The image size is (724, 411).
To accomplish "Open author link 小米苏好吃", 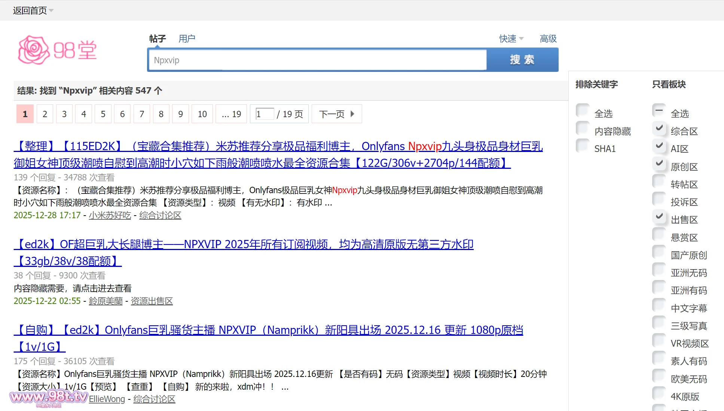I will pyautogui.click(x=110, y=215).
